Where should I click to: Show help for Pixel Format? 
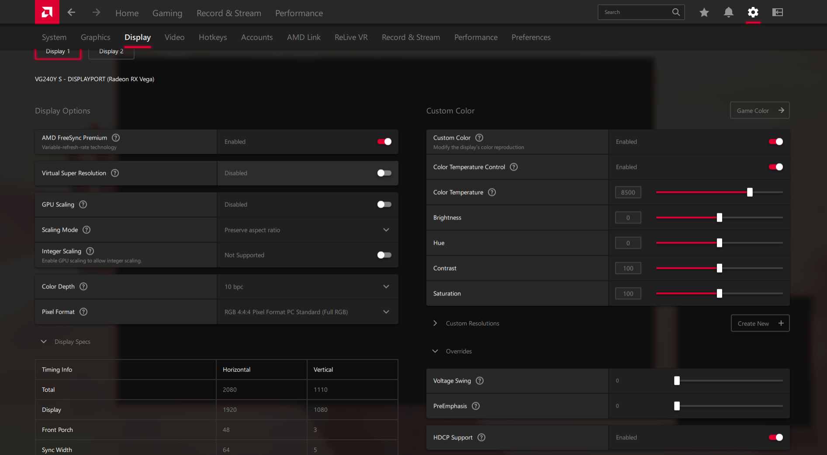tap(83, 311)
